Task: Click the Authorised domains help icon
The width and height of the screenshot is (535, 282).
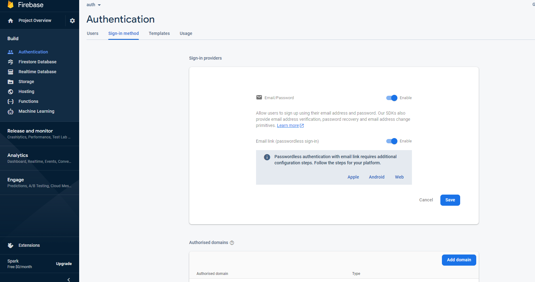Action: (x=232, y=243)
